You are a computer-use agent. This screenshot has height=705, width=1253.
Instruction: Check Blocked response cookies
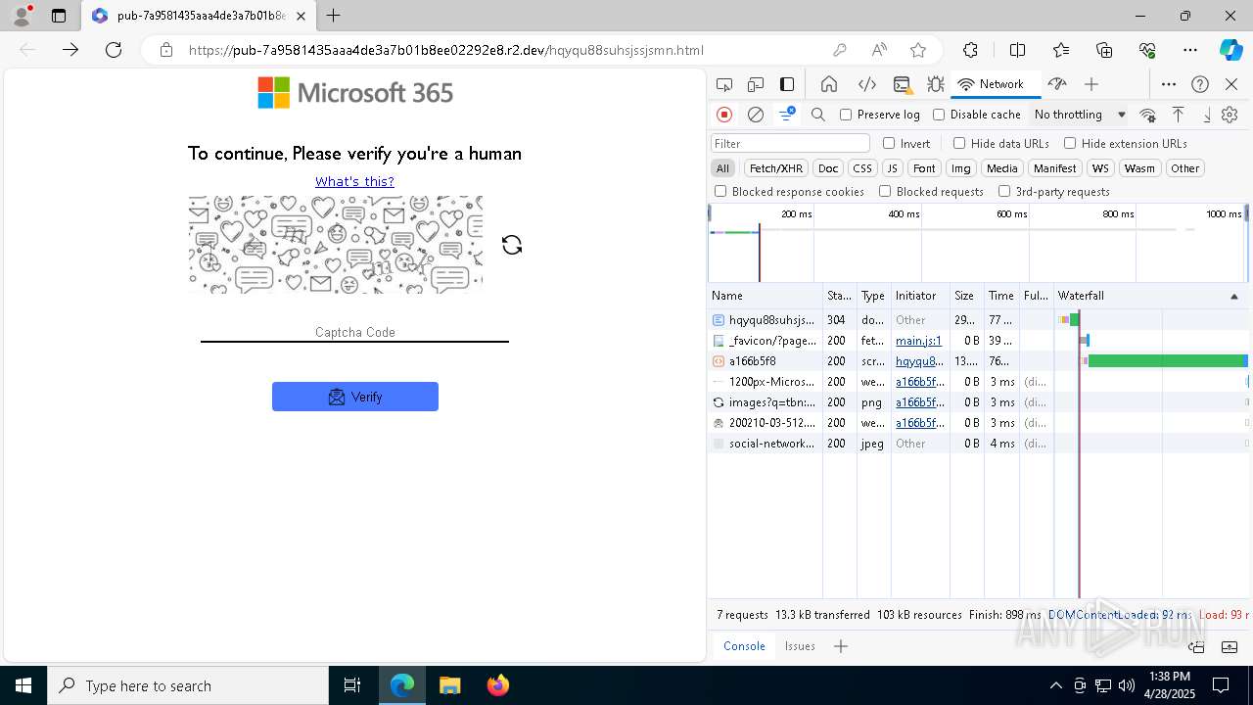(720, 192)
